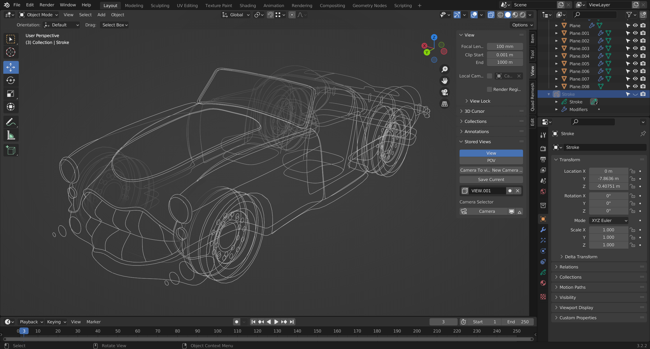Toggle visibility of Plane.006 object

(x=635, y=71)
